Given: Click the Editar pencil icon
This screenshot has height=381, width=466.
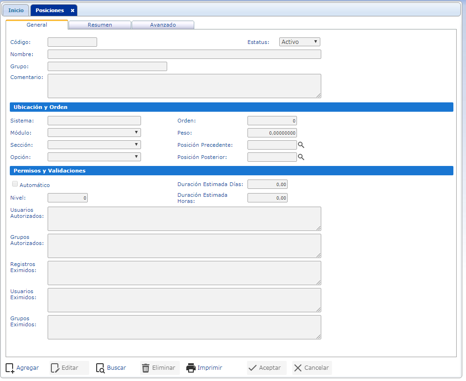Looking at the screenshot, I should 55,368.
